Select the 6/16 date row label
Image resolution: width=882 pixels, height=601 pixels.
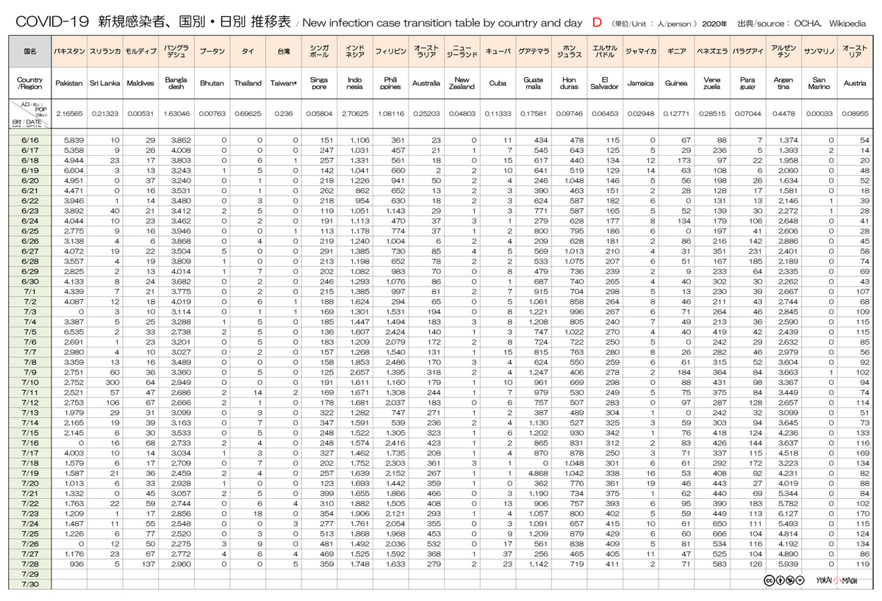[31, 140]
